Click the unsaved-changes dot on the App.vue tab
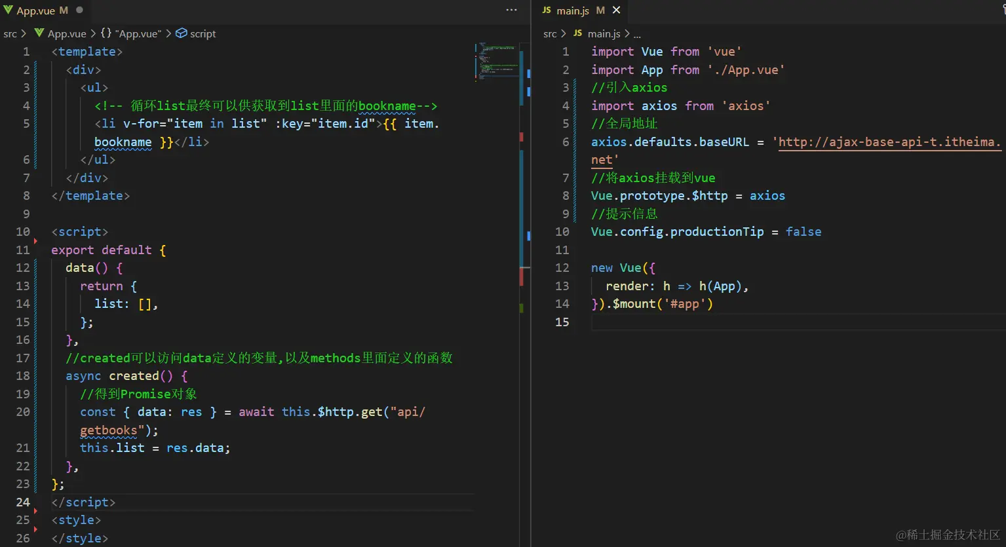Screen dimensions: 1006x547 (79, 10)
